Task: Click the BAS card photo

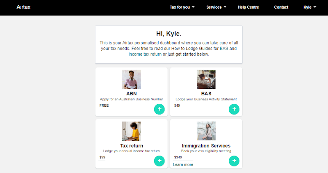Action: [206, 79]
